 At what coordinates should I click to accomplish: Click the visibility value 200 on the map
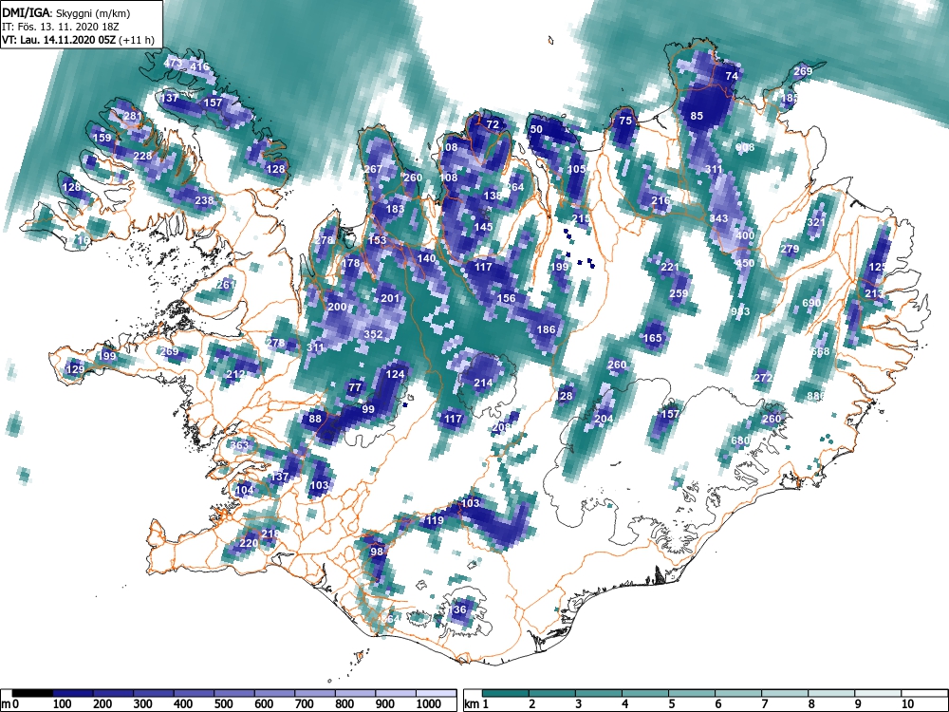coord(337,307)
